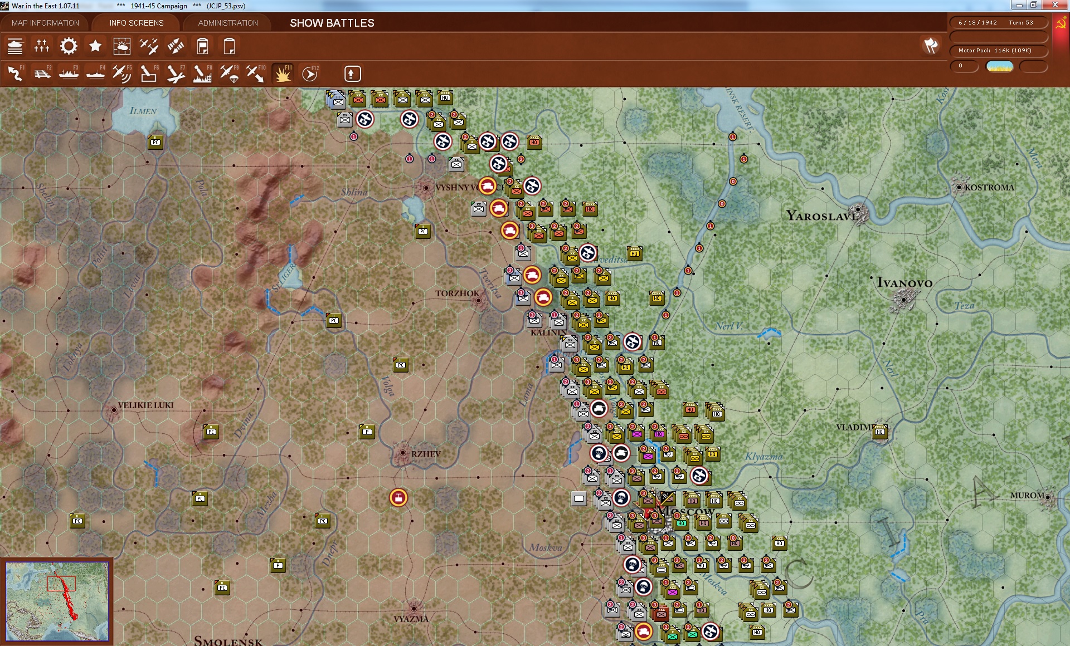Viewport: 1070px width, 646px height.
Task: Click the Soviet hammer and sickle flag
Action: (1061, 25)
